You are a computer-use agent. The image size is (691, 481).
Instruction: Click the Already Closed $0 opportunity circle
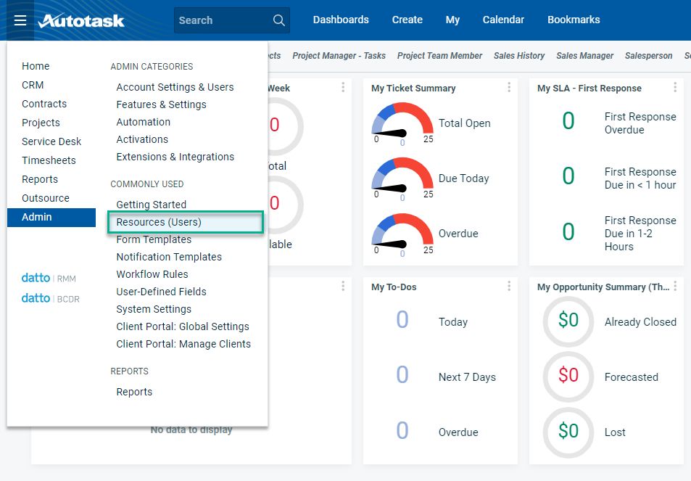click(x=568, y=321)
